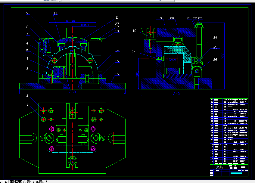Click part balloon number 18
Viewport: 255px width, 183px height.
[x=135, y=31]
